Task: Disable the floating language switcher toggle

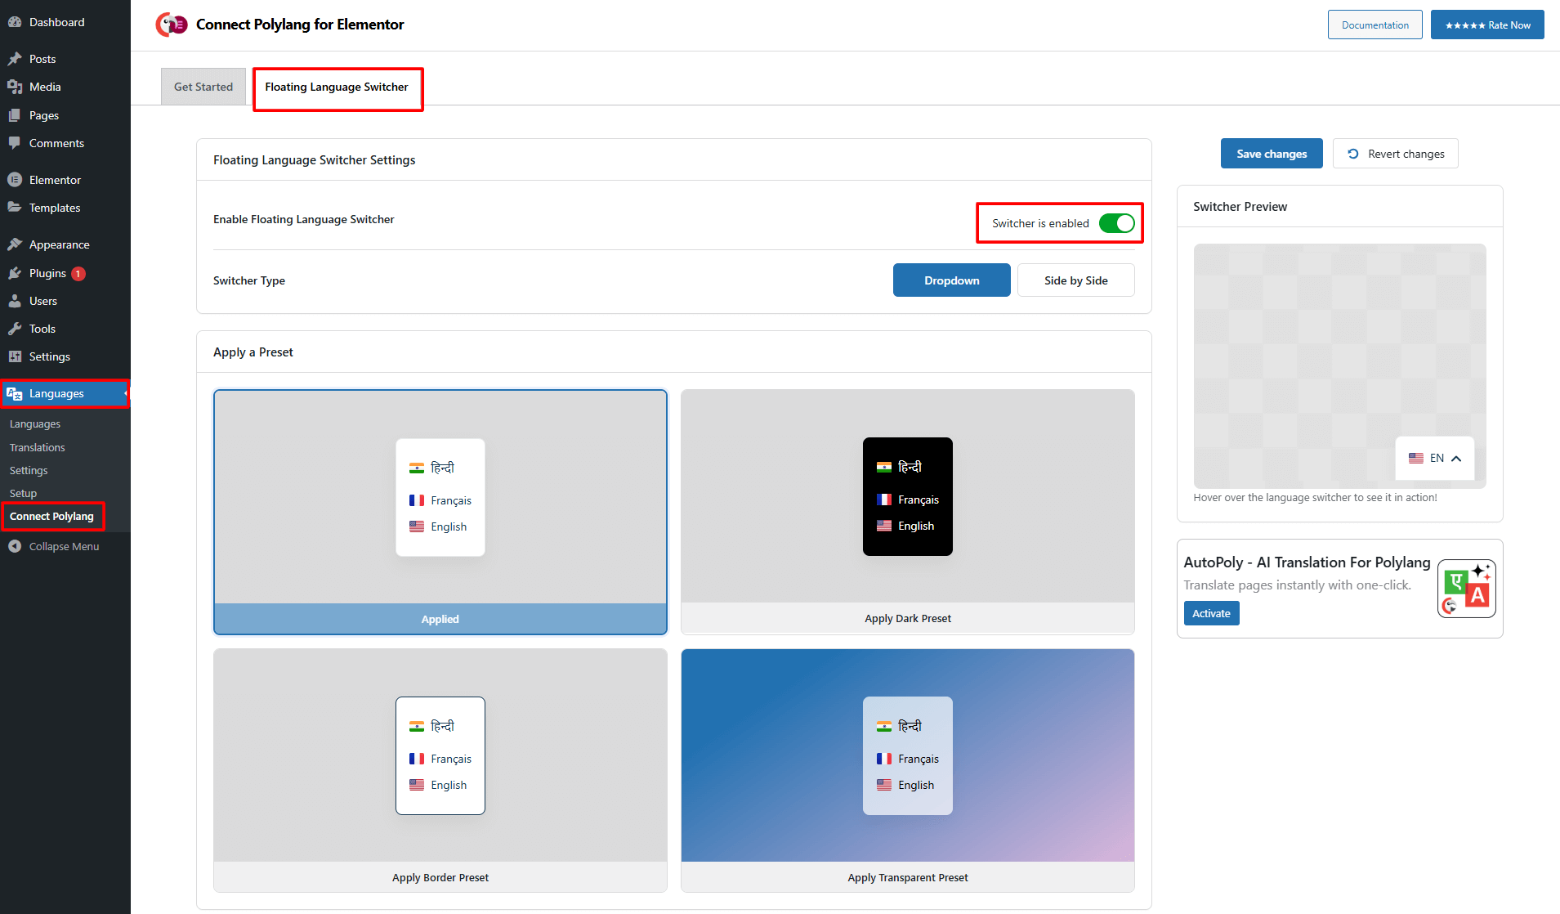Action: pyautogui.click(x=1116, y=223)
